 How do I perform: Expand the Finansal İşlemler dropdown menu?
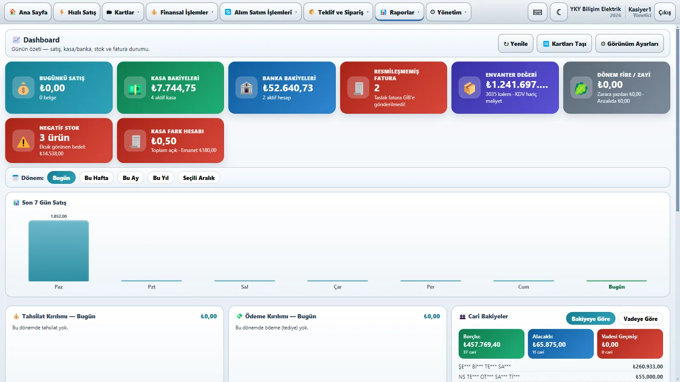[182, 12]
